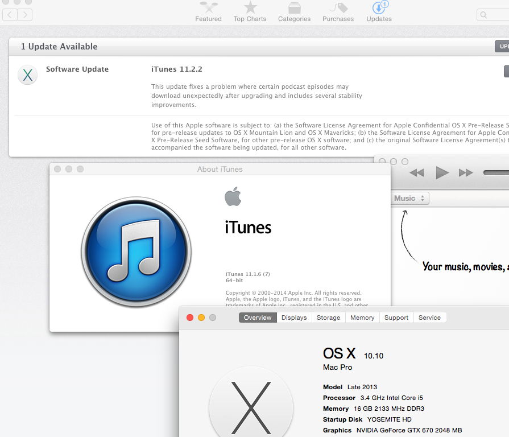Click the Apple logo in About iTunes

click(x=233, y=196)
